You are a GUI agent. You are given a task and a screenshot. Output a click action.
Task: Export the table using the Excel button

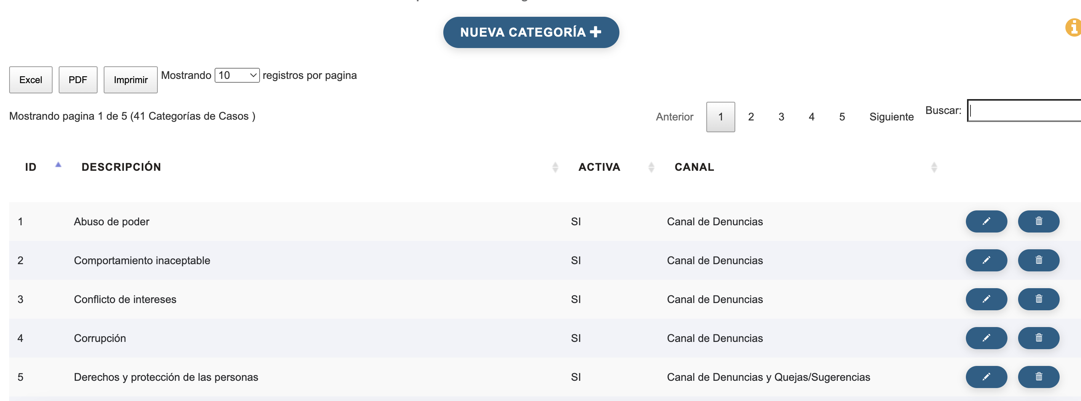30,80
